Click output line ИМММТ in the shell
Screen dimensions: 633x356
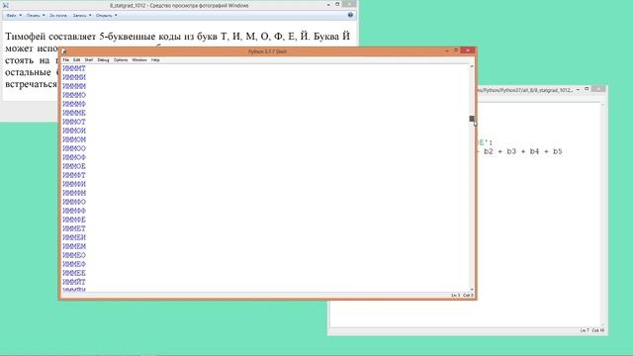pos(74,68)
